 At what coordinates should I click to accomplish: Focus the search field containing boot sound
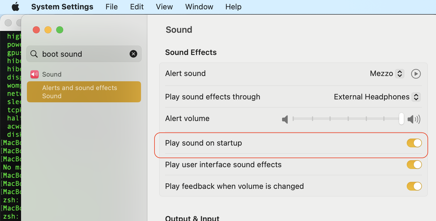click(84, 54)
